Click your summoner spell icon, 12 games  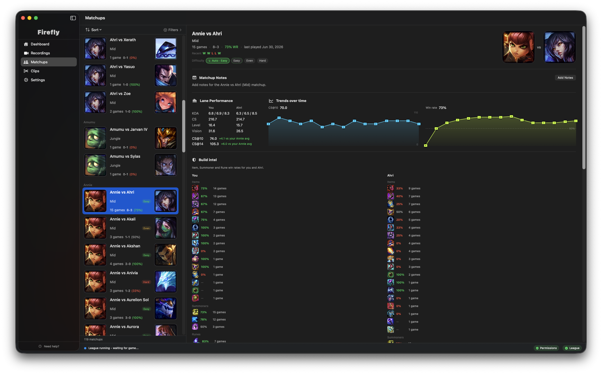point(195,319)
